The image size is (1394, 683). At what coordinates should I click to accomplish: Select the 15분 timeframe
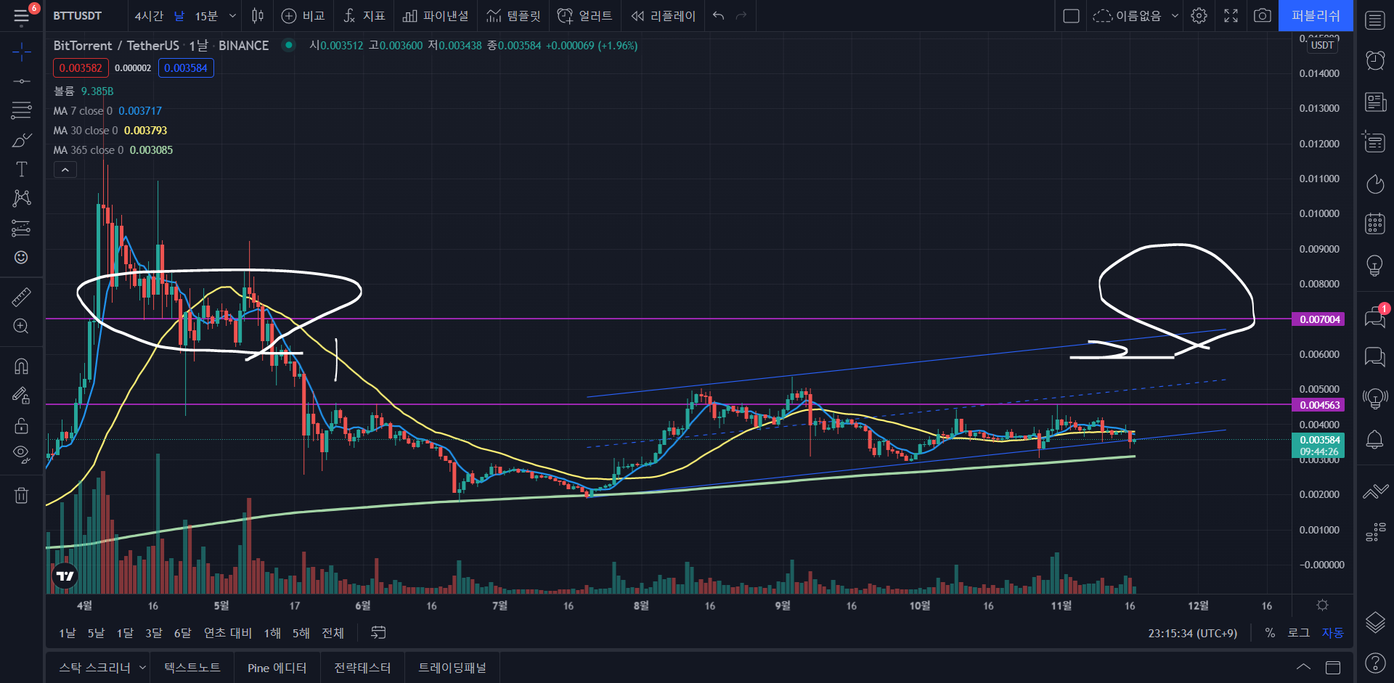tap(206, 16)
